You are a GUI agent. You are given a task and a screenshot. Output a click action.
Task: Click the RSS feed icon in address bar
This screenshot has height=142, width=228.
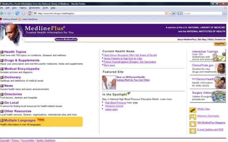pyautogui.click(x=166, y=13)
